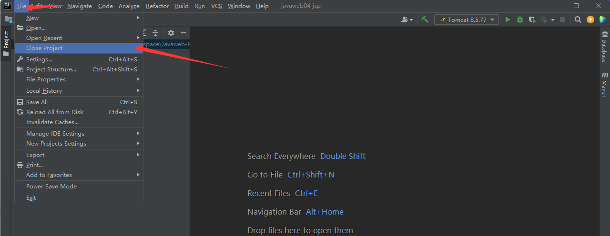
Task: Click the Ctrl+E Recent Files hint
Action: [306, 193]
